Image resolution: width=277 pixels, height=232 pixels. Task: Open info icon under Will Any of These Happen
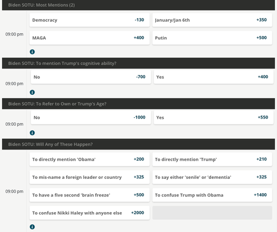[x=32, y=227]
